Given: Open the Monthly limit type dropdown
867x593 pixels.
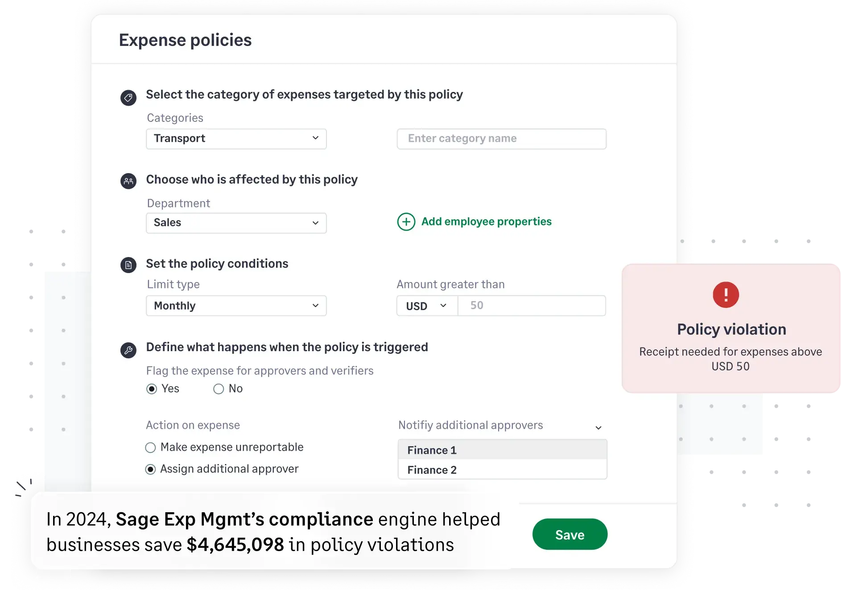Looking at the screenshot, I should point(236,306).
